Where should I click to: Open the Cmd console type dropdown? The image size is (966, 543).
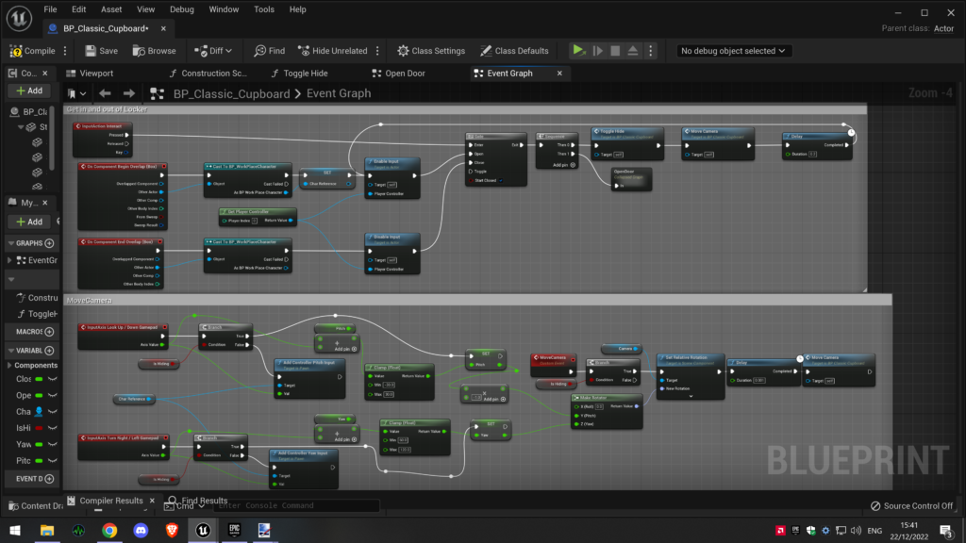click(x=185, y=506)
